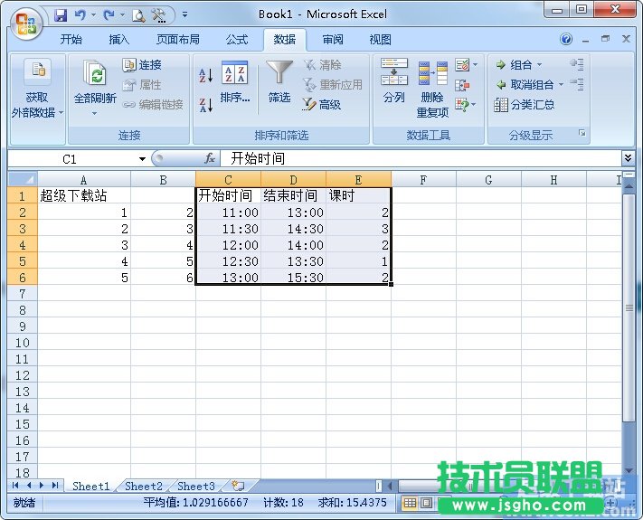
Task: Switch to Page Layout view in status bar
Action: tap(427, 503)
